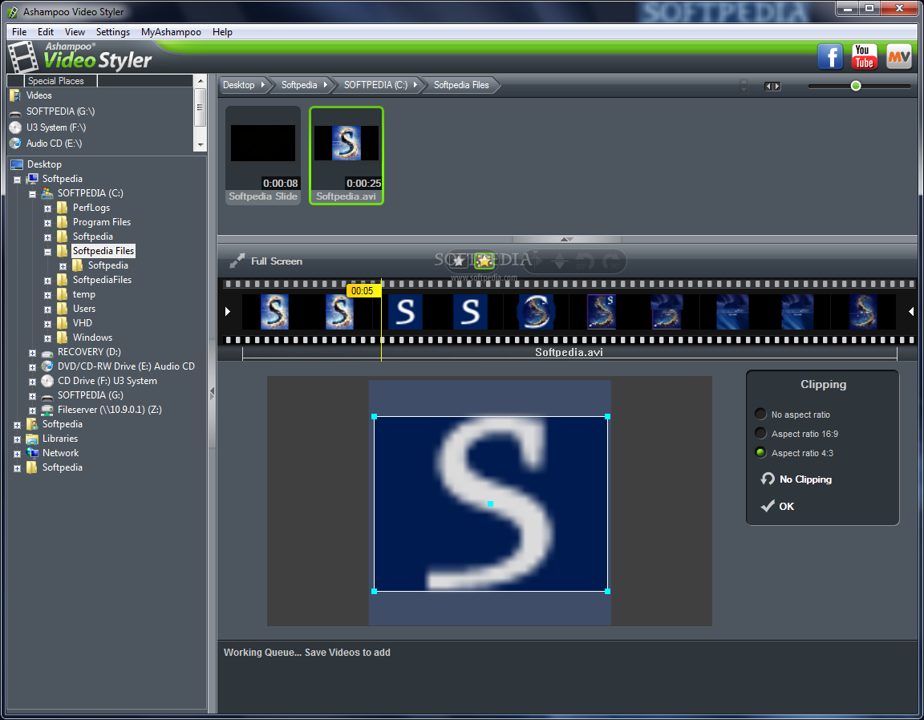924x720 pixels.
Task: Step filmstrip left with arrow
Action: (228, 311)
